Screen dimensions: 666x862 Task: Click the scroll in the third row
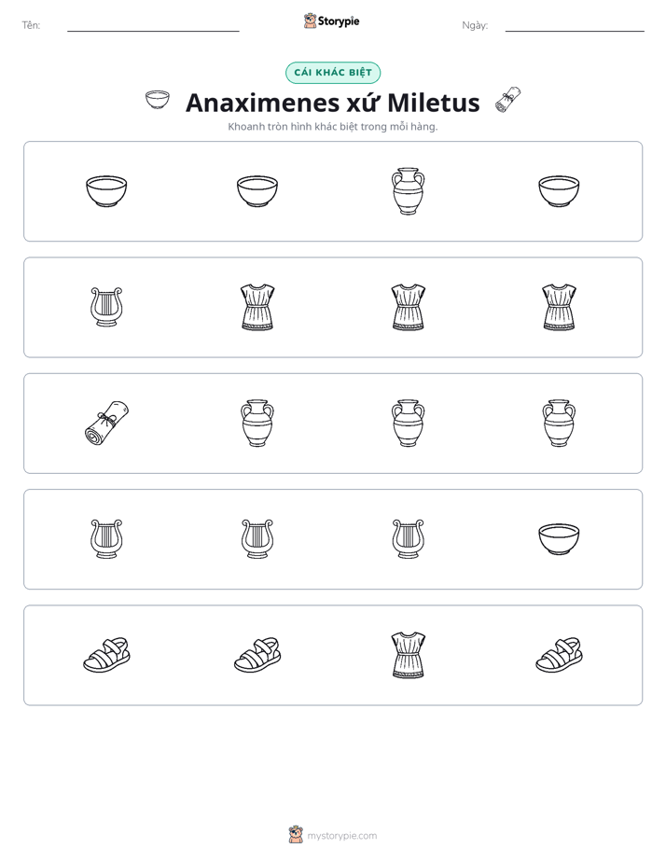(106, 423)
